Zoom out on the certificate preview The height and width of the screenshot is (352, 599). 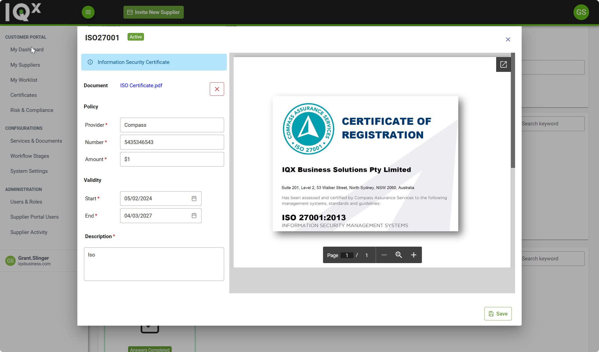point(384,255)
